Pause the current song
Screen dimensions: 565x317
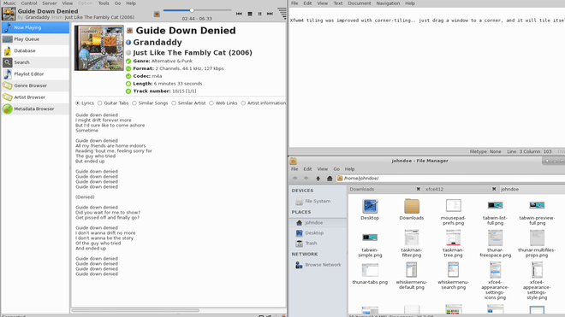pyautogui.click(x=259, y=14)
